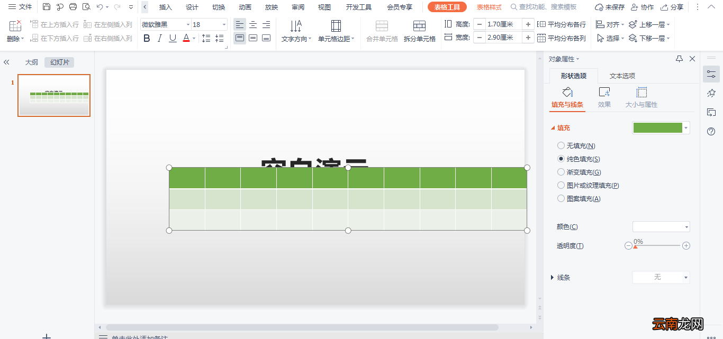Select the 纯色填充 solid fill option
The width and height of the screenshot is (723, 339).
561,159
